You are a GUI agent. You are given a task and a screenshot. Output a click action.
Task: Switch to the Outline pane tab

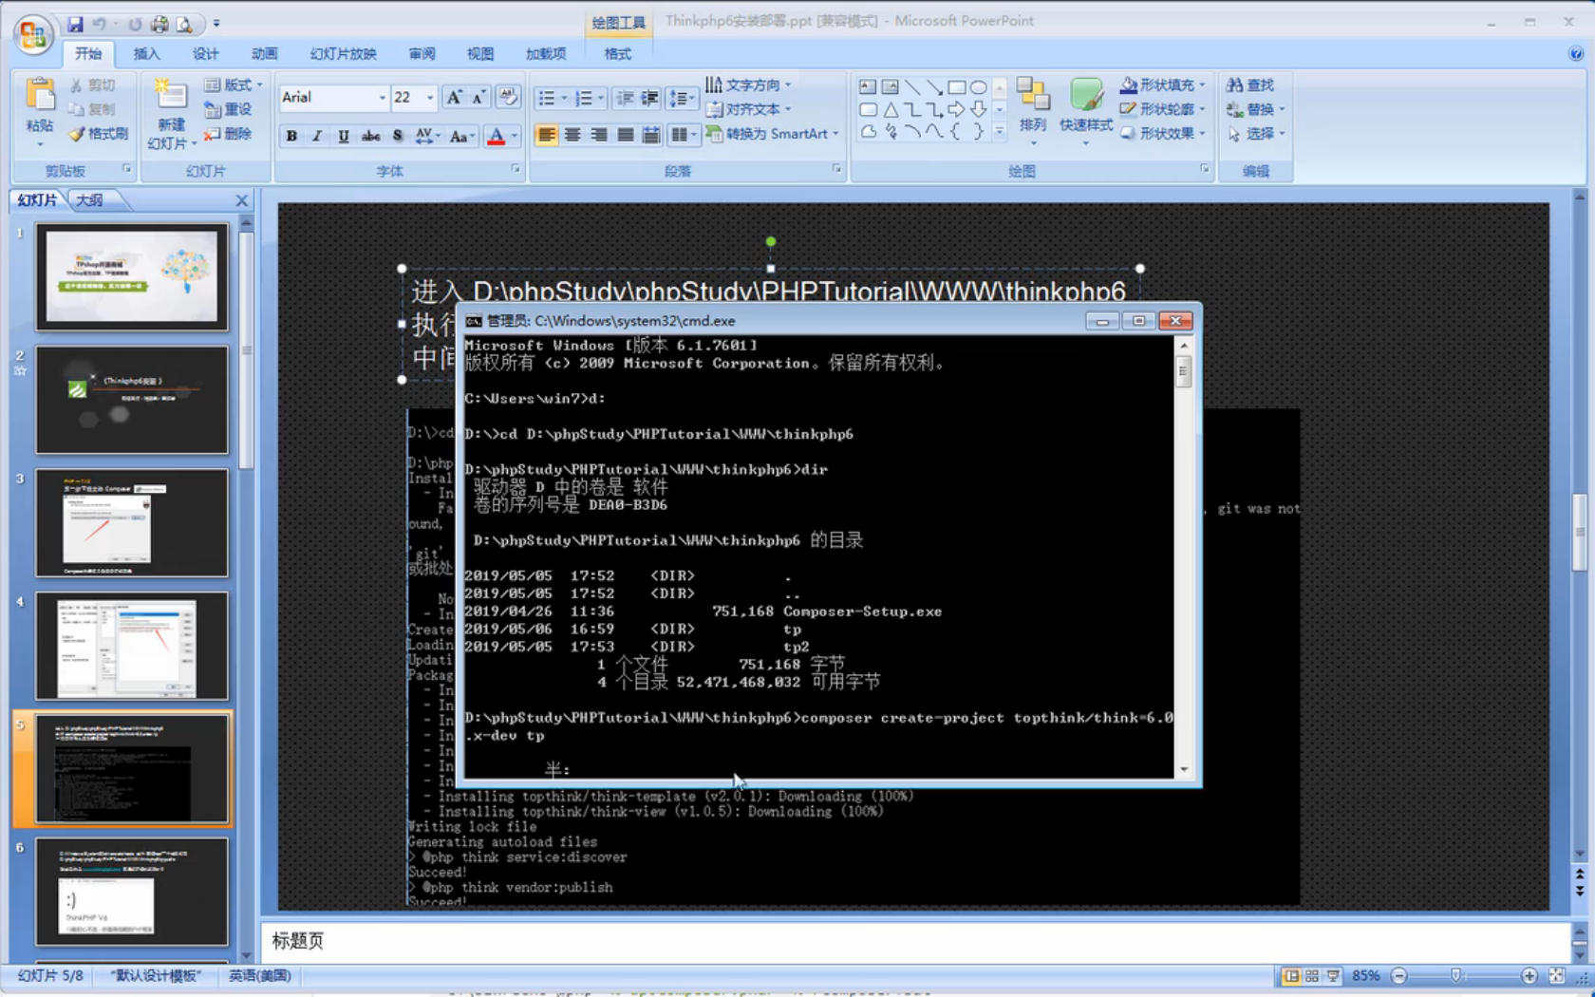90,200
